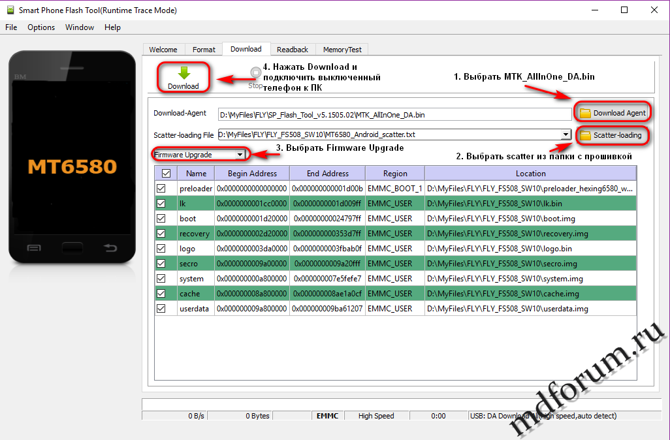Switch to the Format tab
Screen dimensions: 670x440
(x=204, y=50)
